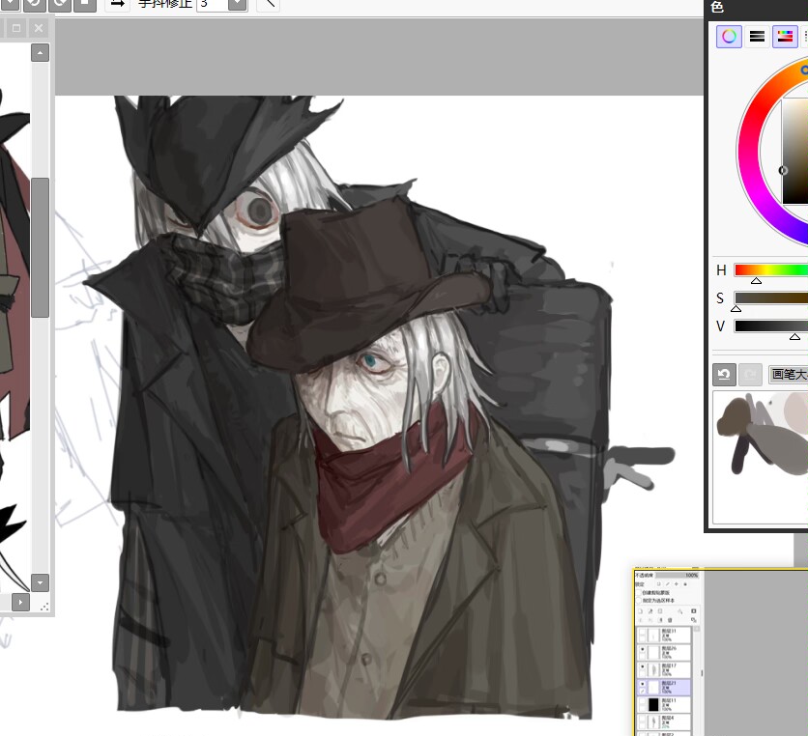Viewport: 808px width, 736px height.
Task: Click the color scratchpad mixing area
Action: [761, 458]
